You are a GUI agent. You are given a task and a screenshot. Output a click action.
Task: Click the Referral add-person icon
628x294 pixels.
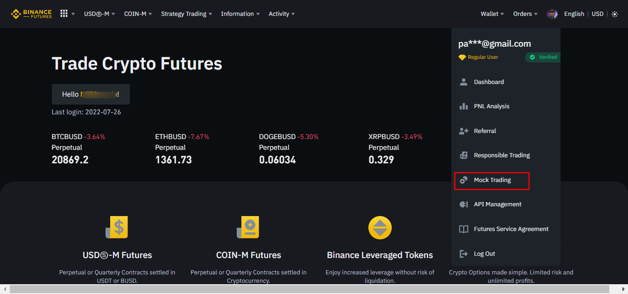coord(464,131)
